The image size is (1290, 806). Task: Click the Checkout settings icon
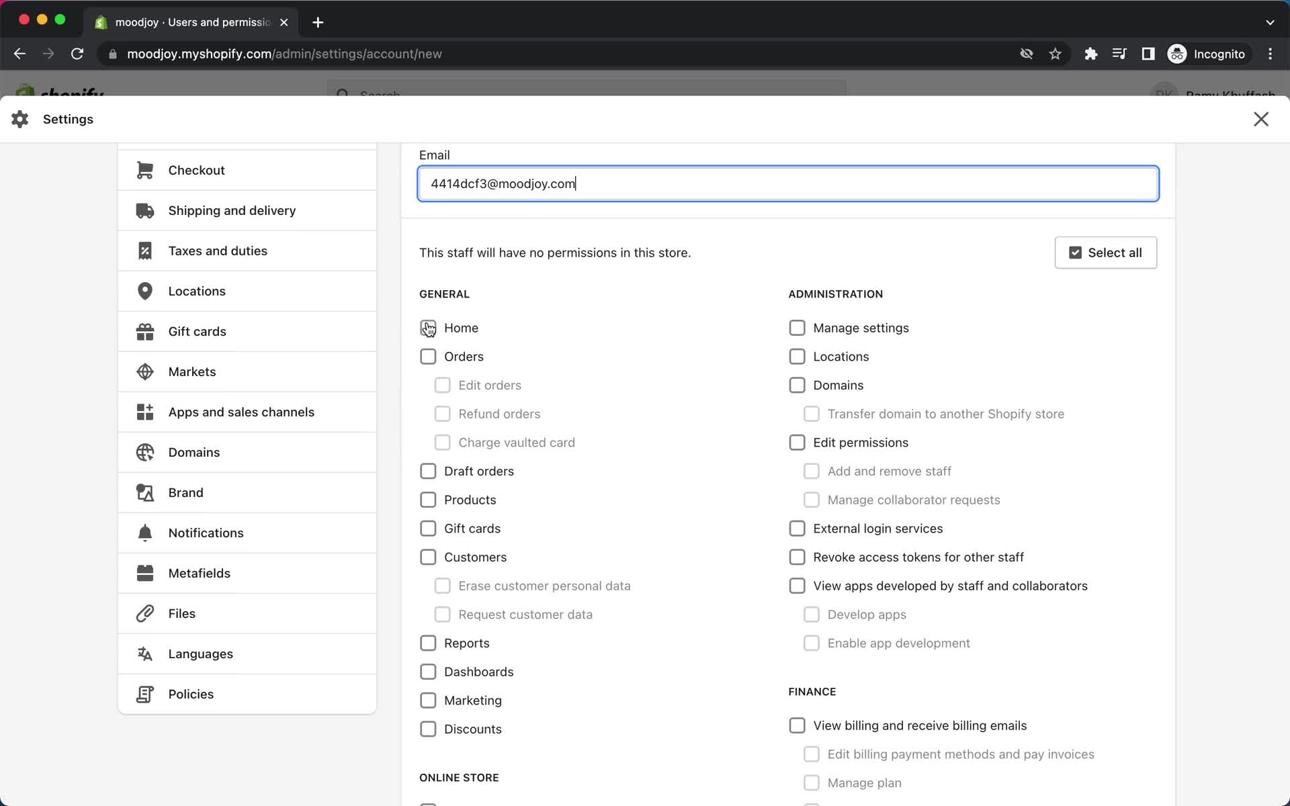click(x=145, y=170)
